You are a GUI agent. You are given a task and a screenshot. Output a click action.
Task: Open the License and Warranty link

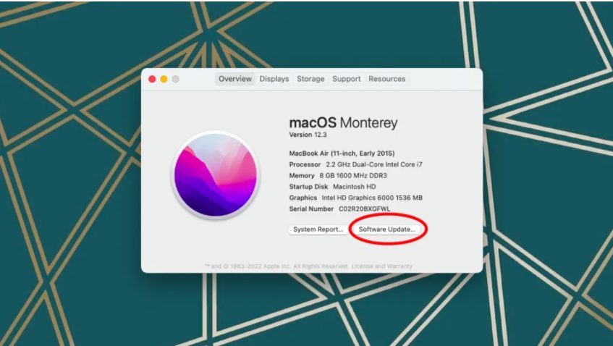382,266
